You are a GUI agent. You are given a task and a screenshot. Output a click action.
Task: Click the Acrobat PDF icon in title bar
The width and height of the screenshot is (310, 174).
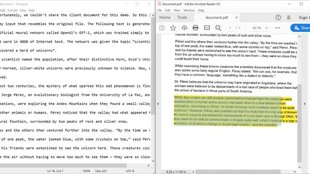point(159,4)
